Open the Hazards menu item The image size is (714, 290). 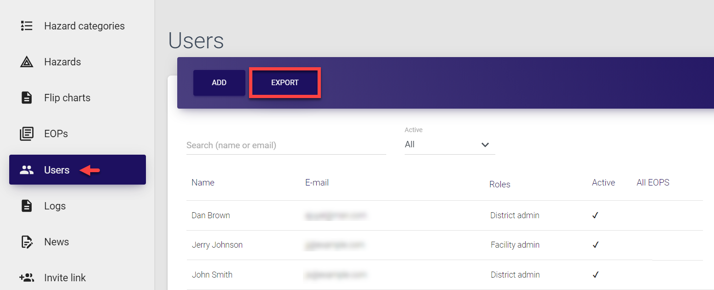pyautogui.click(x=63, y=62)
